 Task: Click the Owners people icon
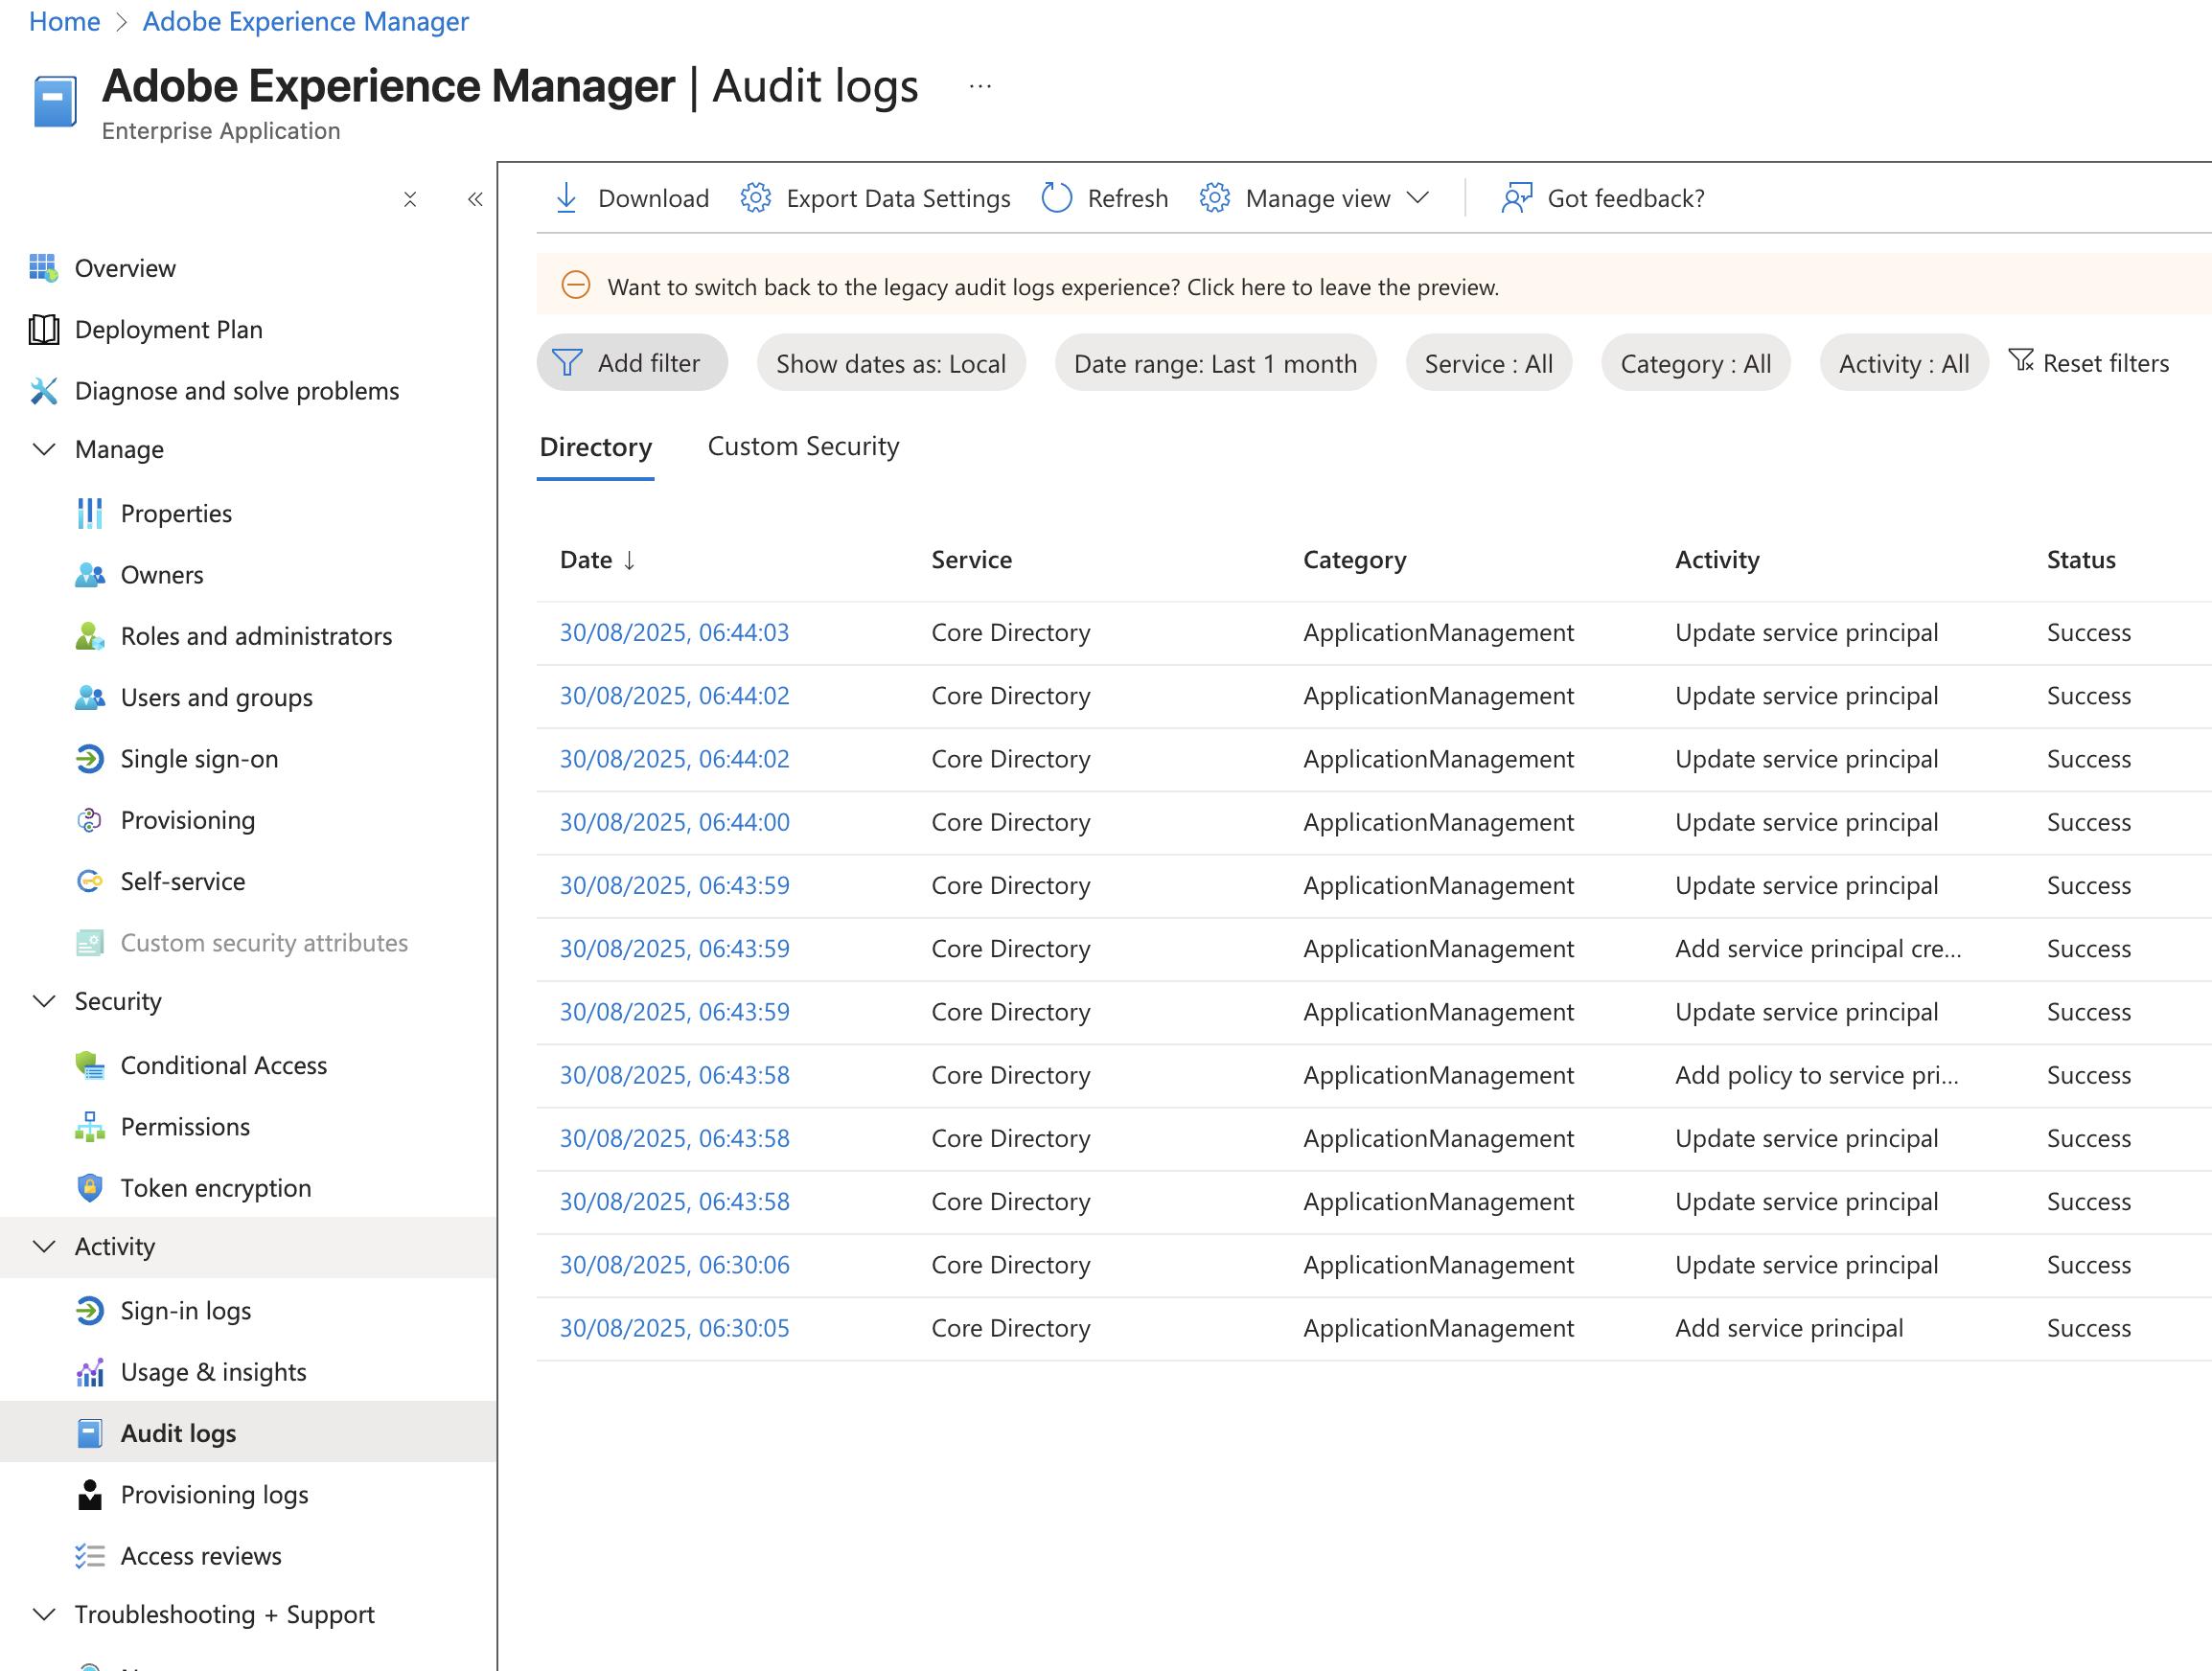89,574
